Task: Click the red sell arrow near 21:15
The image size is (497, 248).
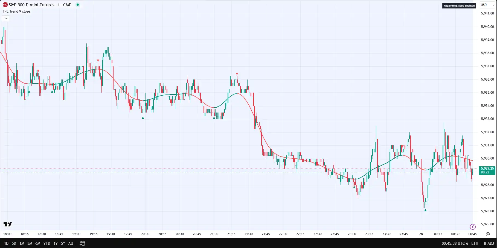Action: (x=237, y=74)
